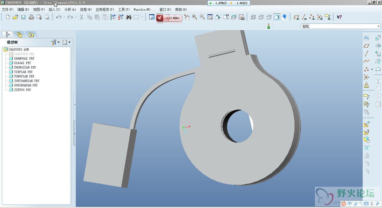Viewport: 382px width, 208px height.
Task: Toggle datum planes visibility
Action: click(x=297, y=17)
